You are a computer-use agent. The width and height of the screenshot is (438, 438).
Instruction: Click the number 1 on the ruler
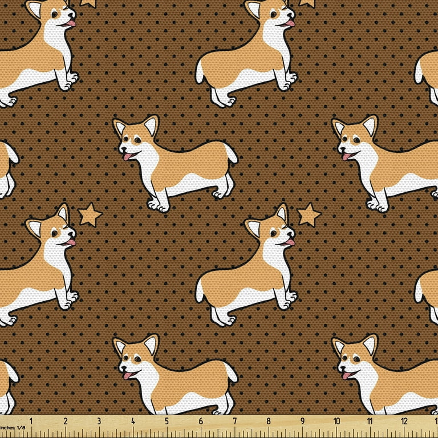click(31, 421)
